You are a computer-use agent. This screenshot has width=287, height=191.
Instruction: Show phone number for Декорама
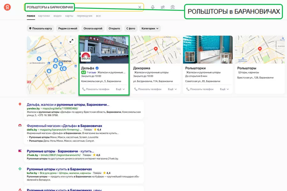pos(148,89)
